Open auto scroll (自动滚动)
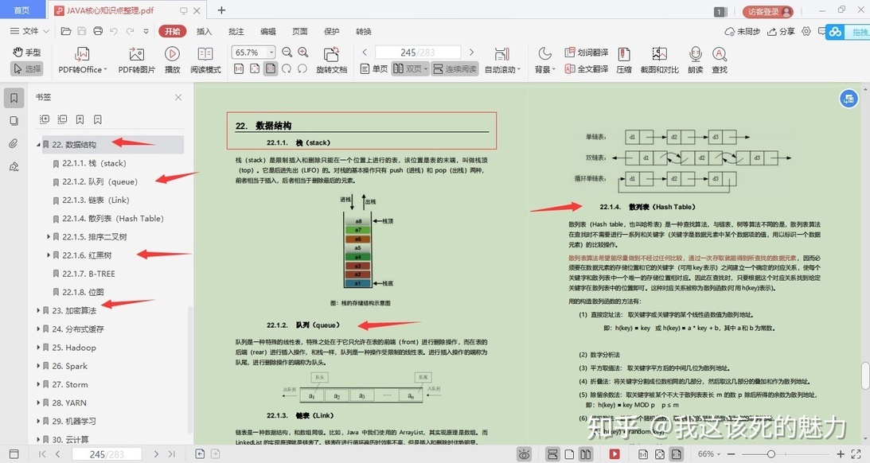Screen dimensions: 870x463 (x=502, y=60)
